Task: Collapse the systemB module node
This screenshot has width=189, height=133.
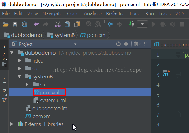Action: 19,77
